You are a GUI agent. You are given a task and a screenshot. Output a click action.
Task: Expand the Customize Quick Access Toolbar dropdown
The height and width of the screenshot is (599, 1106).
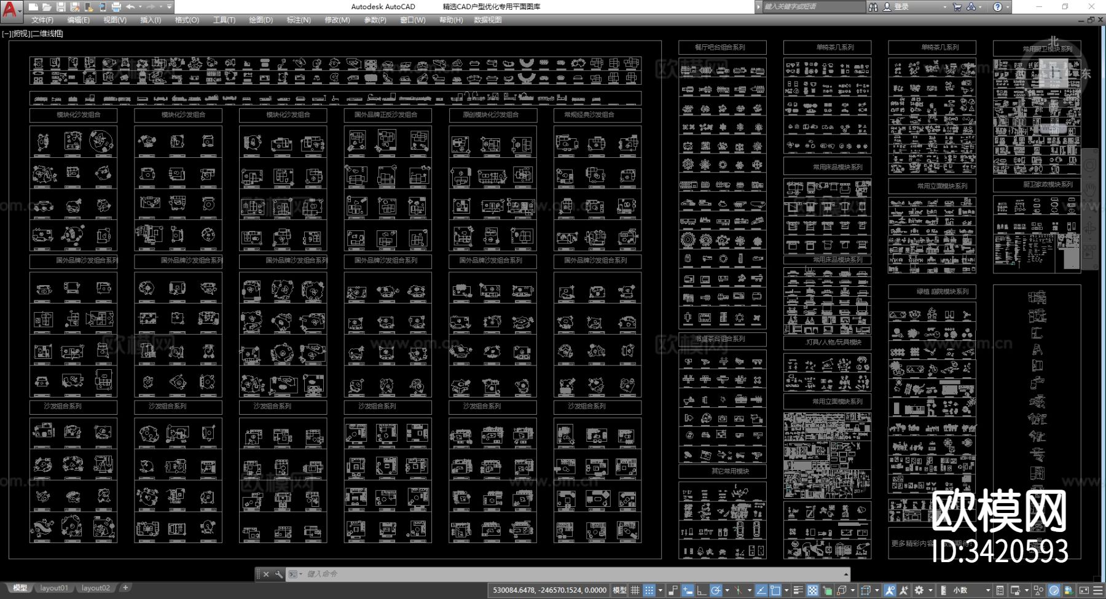pyautogui.click(x=170, y=7)
